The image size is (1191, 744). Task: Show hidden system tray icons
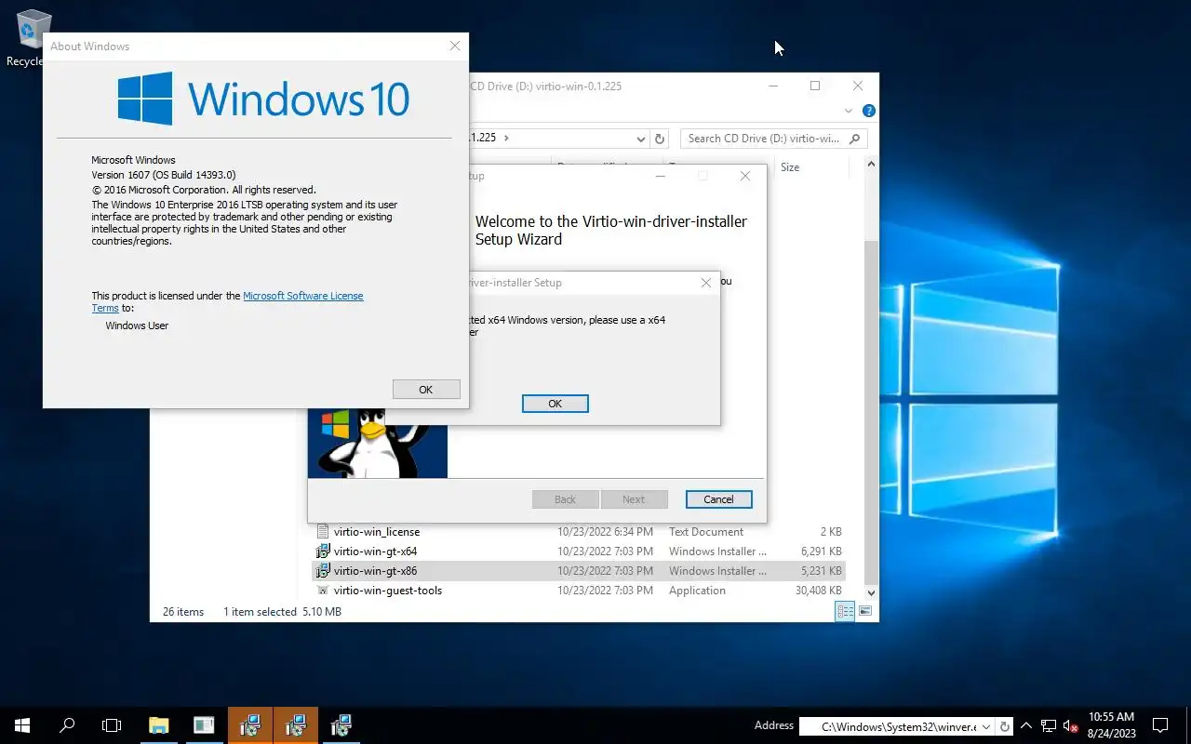click(x=1026, y=726)
